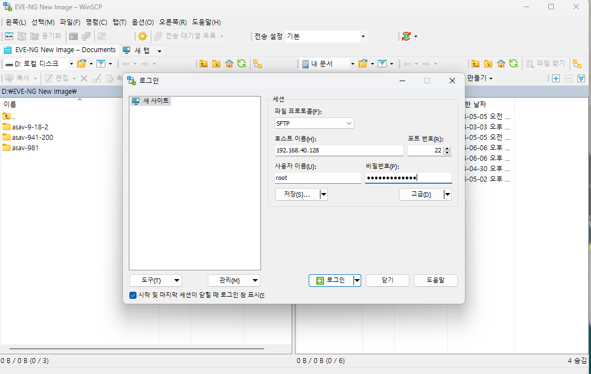Open the D: 로컬 디스크 drive dropdown
Viewport: 591px width, 374px height.
tap(71, 64)
